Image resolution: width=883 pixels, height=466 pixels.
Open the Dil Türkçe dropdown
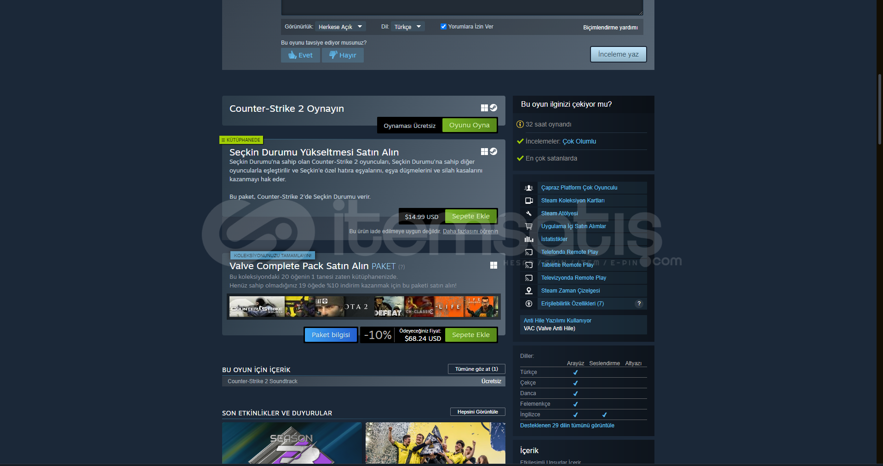(x=407, y=27)
